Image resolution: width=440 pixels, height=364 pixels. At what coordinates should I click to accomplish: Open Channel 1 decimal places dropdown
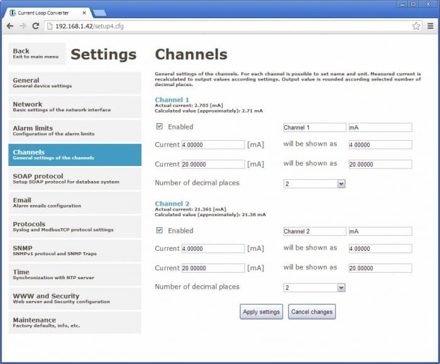(314, 184)
